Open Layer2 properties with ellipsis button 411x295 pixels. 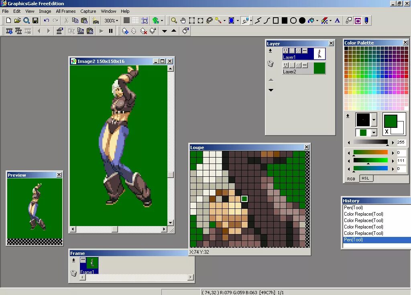click(305, 65)
